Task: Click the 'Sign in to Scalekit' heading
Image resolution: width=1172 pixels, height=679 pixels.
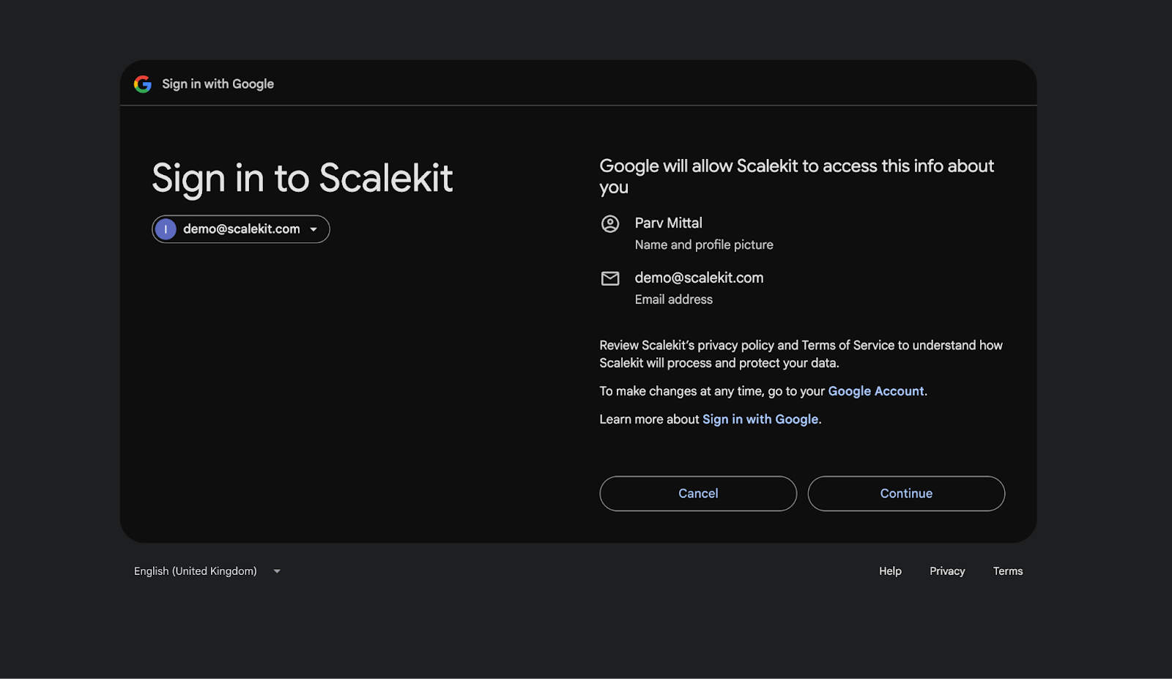Action: [x=302, y=177]
